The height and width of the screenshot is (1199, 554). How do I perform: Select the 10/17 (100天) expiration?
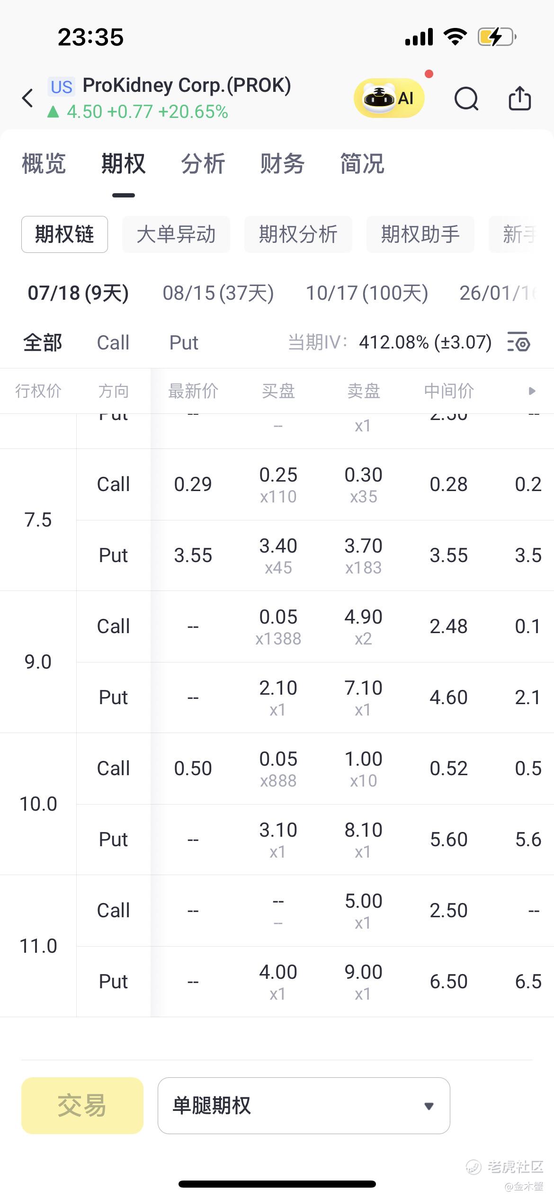click(x=367, y=293)
